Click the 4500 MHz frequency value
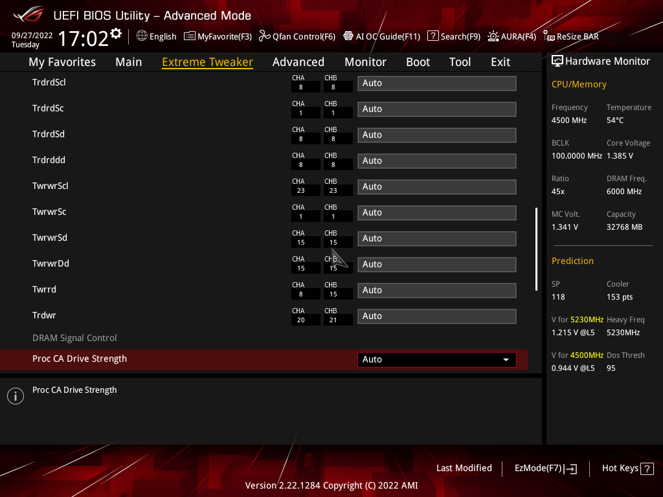 (568, 120)
